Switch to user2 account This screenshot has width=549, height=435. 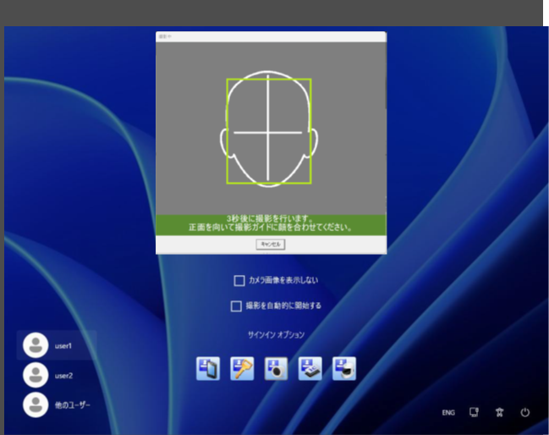63,375
